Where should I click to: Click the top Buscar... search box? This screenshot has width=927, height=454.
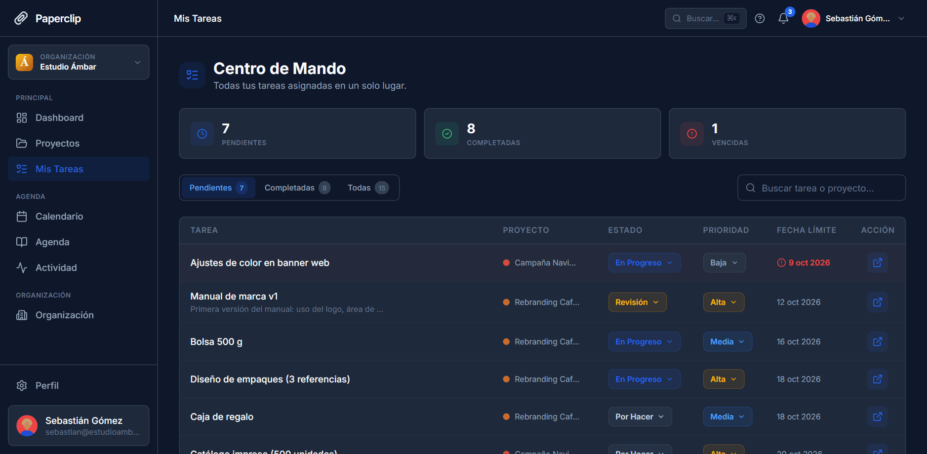coord(705,18)
